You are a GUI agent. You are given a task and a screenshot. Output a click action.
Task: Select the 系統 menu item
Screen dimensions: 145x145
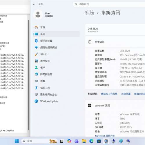click(x=56, y=34)
